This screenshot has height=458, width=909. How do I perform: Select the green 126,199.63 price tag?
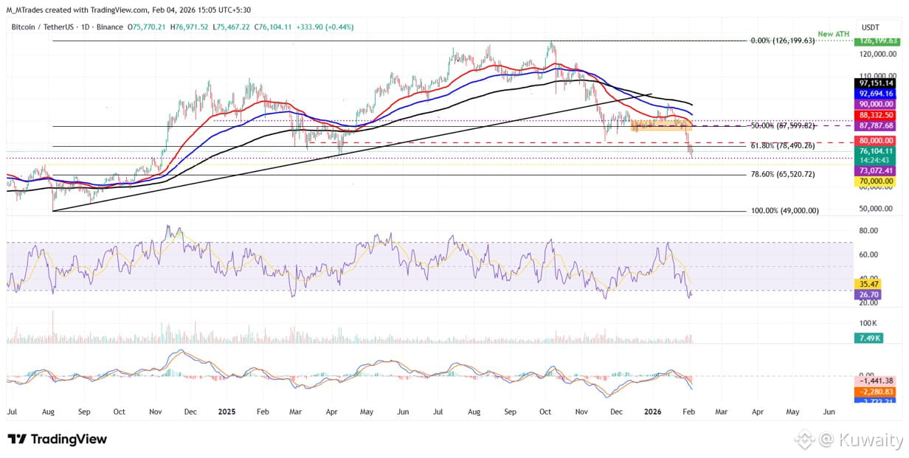click(x=877, y=41)
